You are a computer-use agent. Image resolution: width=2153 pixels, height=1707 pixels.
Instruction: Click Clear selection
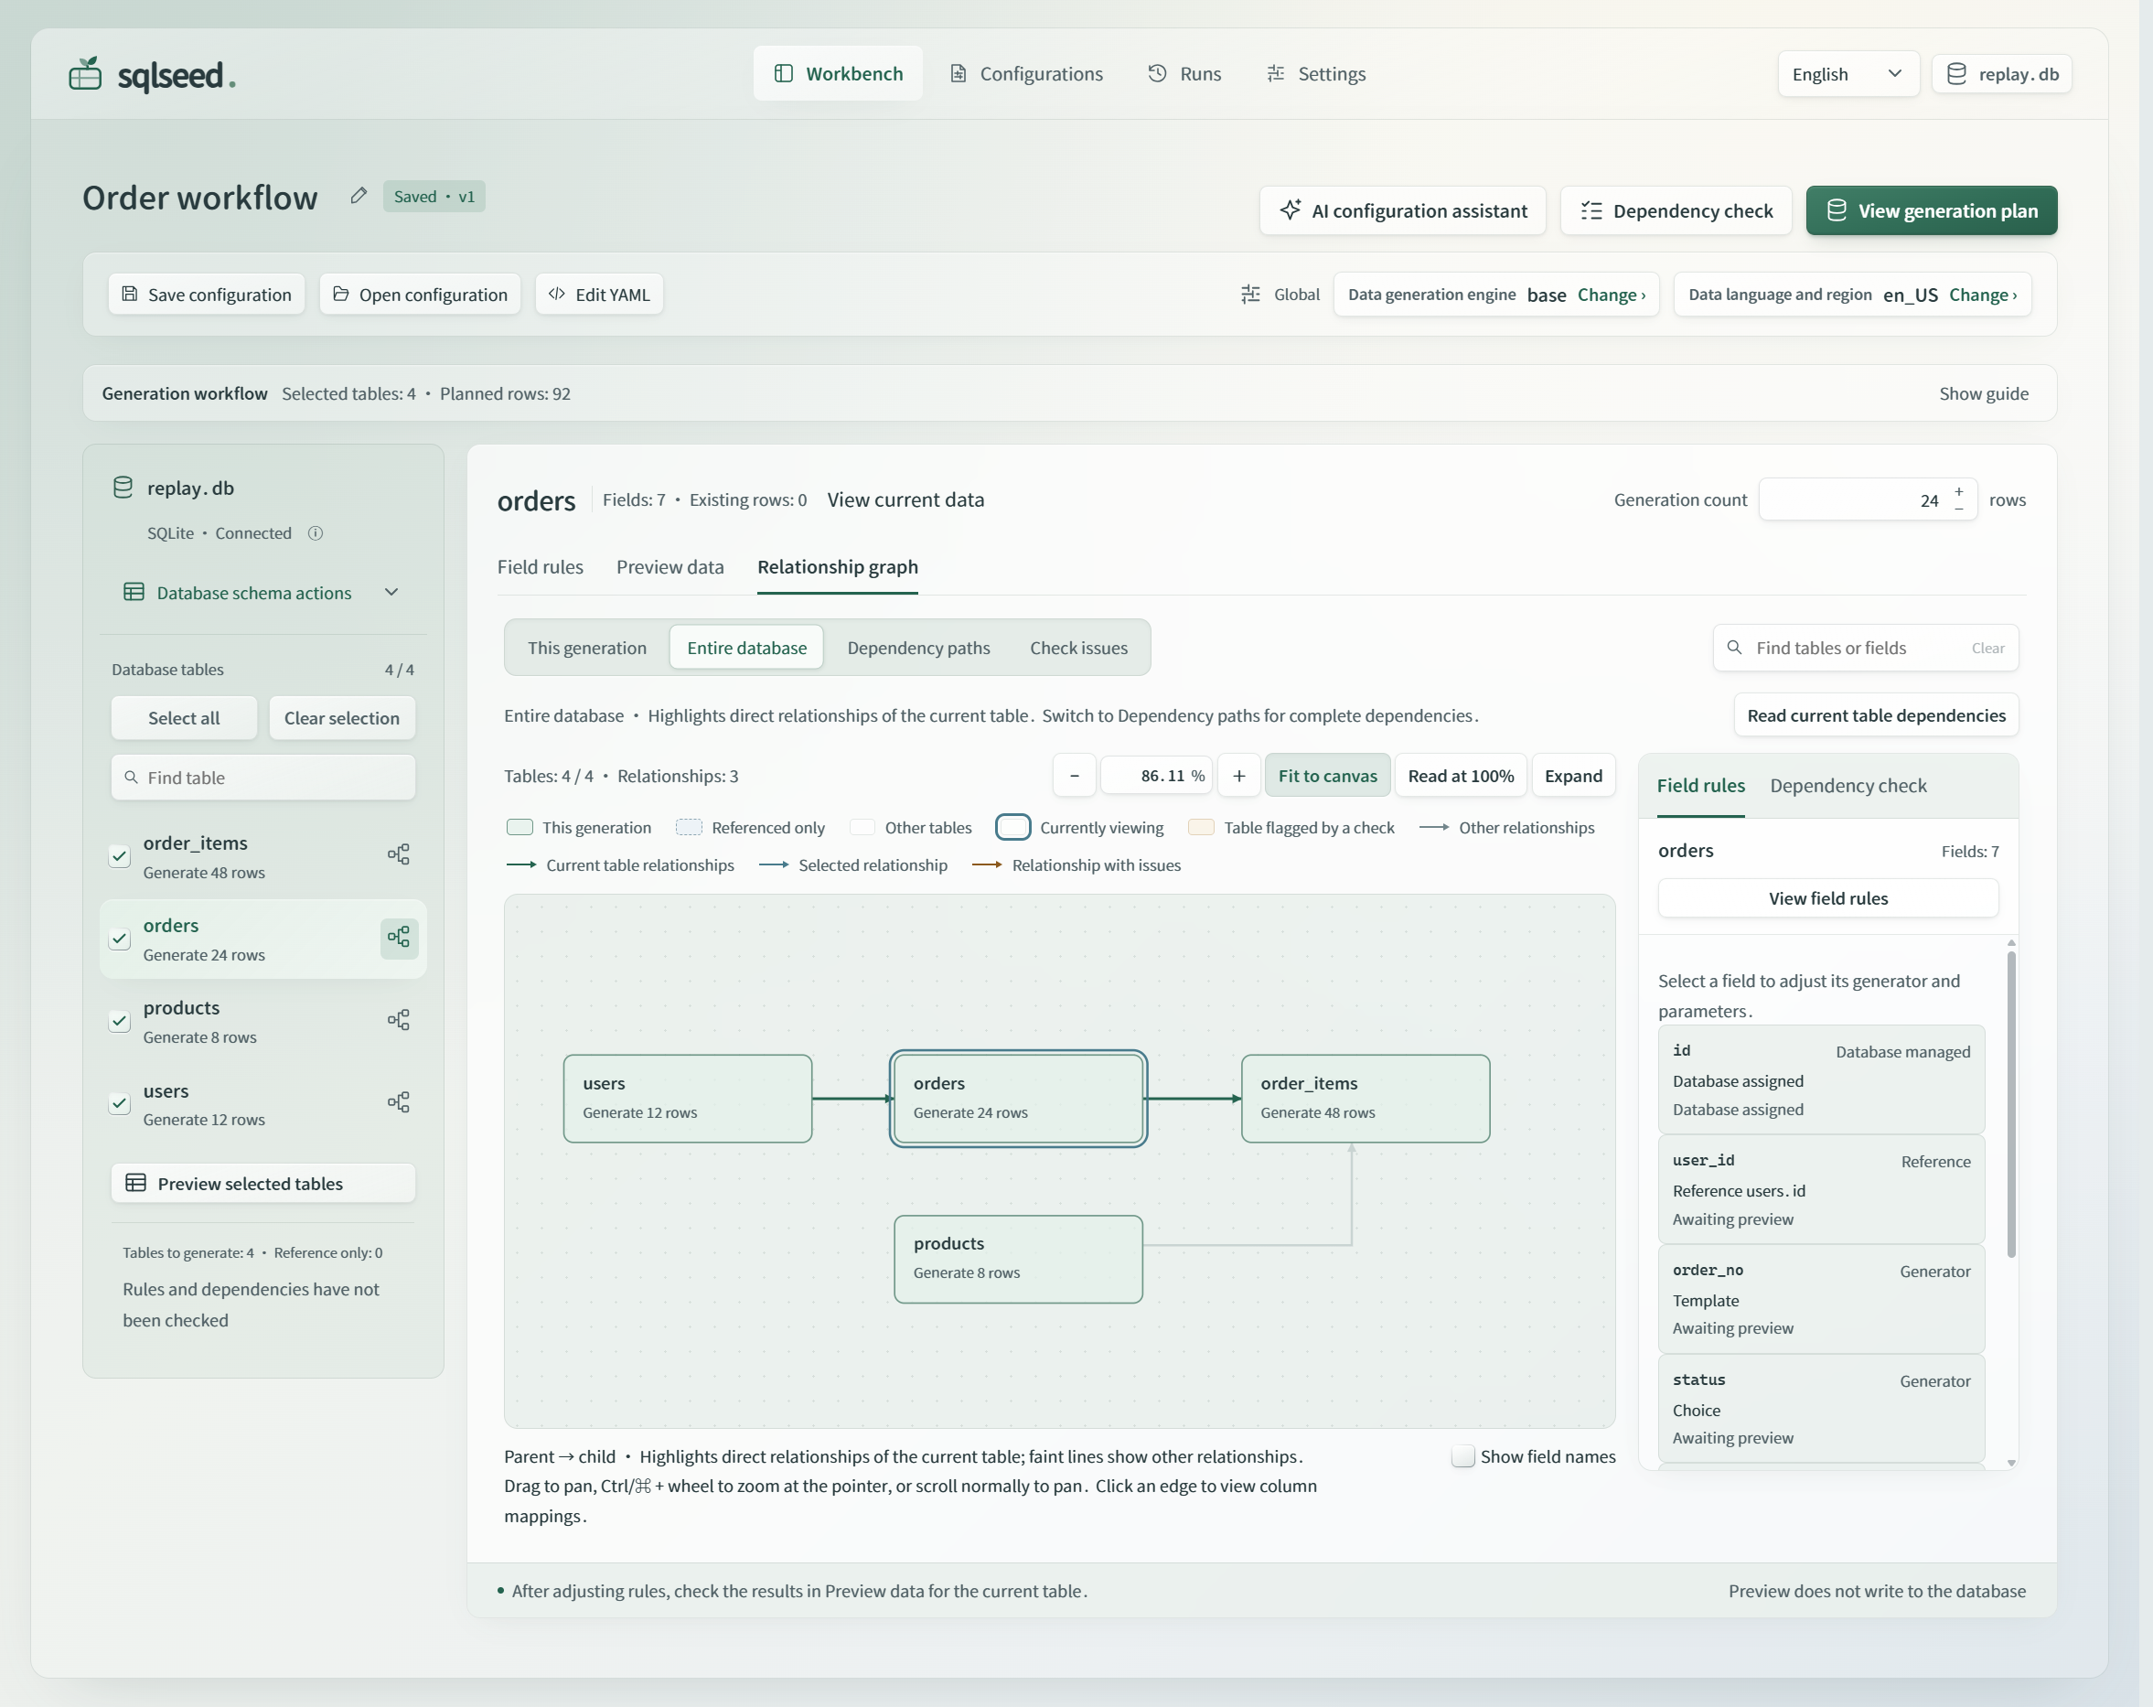pyautogui.click(x=341, y=718)
